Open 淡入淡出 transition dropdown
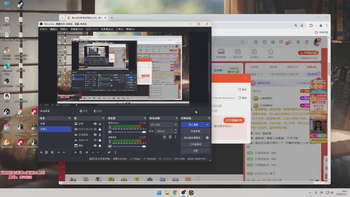The image size is (350, 197). 163,125
